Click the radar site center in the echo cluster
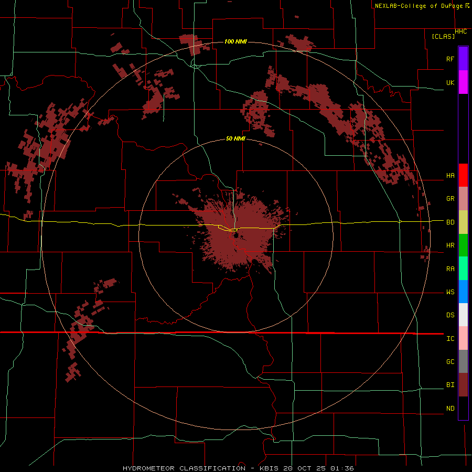The height and width of the screenshot is (472, 472). (235, 235)
